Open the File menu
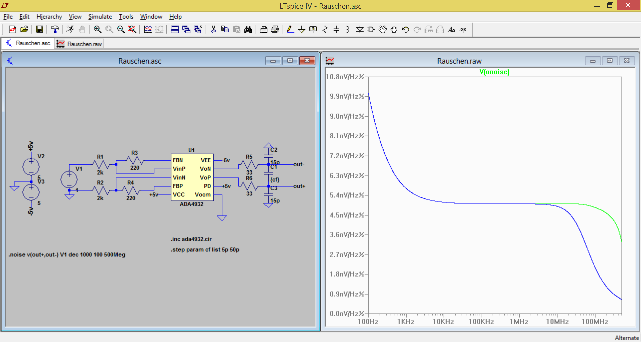Screen dimensions: 641x342 point(8,17)
